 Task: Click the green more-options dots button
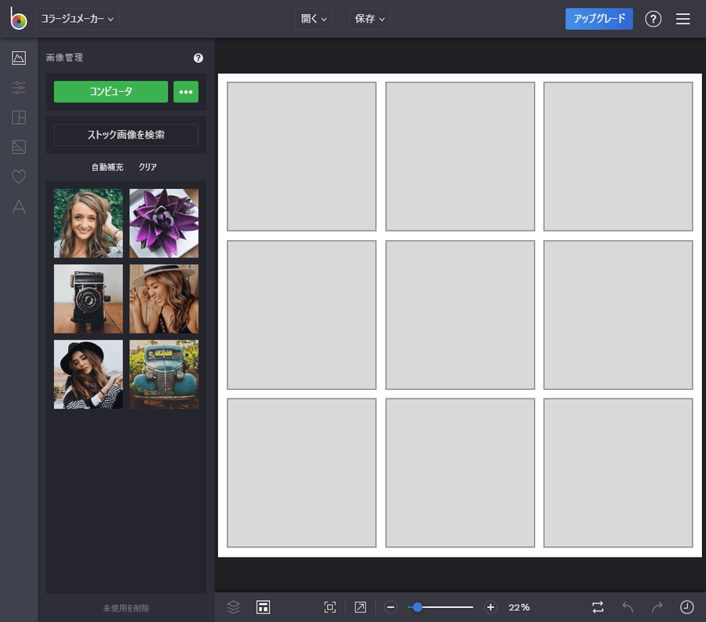coord(186,92)
